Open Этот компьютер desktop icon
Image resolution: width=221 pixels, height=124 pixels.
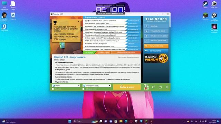tap(4, 6)
